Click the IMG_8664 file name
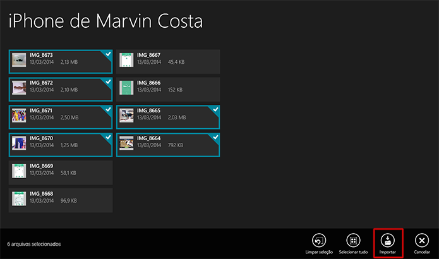This screenshot has height=259, width=439. click(148, 138)
